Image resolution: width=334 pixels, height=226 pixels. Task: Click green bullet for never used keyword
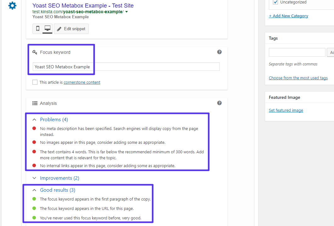(34, 218)
